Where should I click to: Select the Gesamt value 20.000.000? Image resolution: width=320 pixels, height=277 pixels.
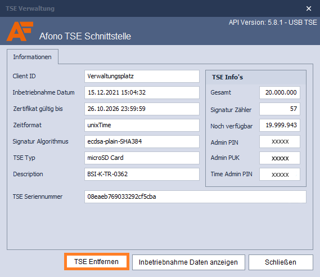click(x=280, y=92)
